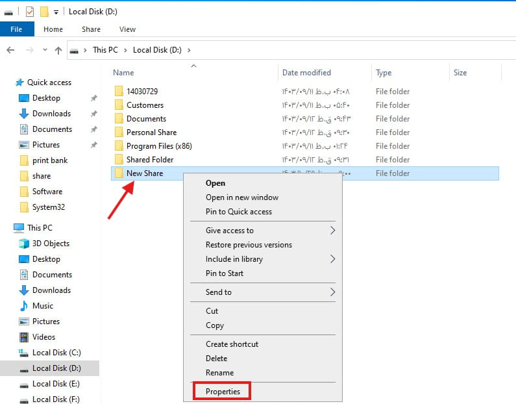This screenshot has width=516, height=404.
Task: Click the This PC monitor icon in sidebar
Action: [x=19, y=228]
